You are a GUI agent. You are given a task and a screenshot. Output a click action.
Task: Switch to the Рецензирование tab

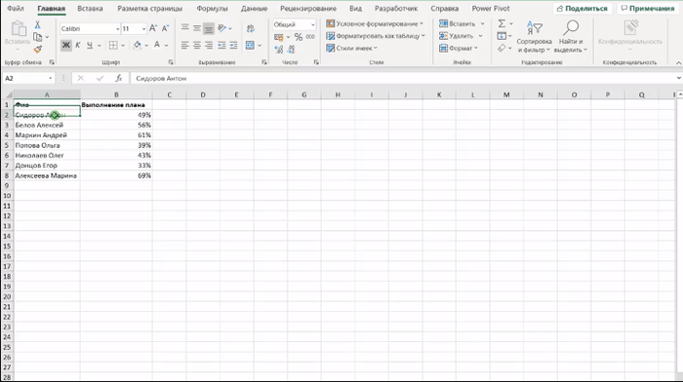pos(308,8)
